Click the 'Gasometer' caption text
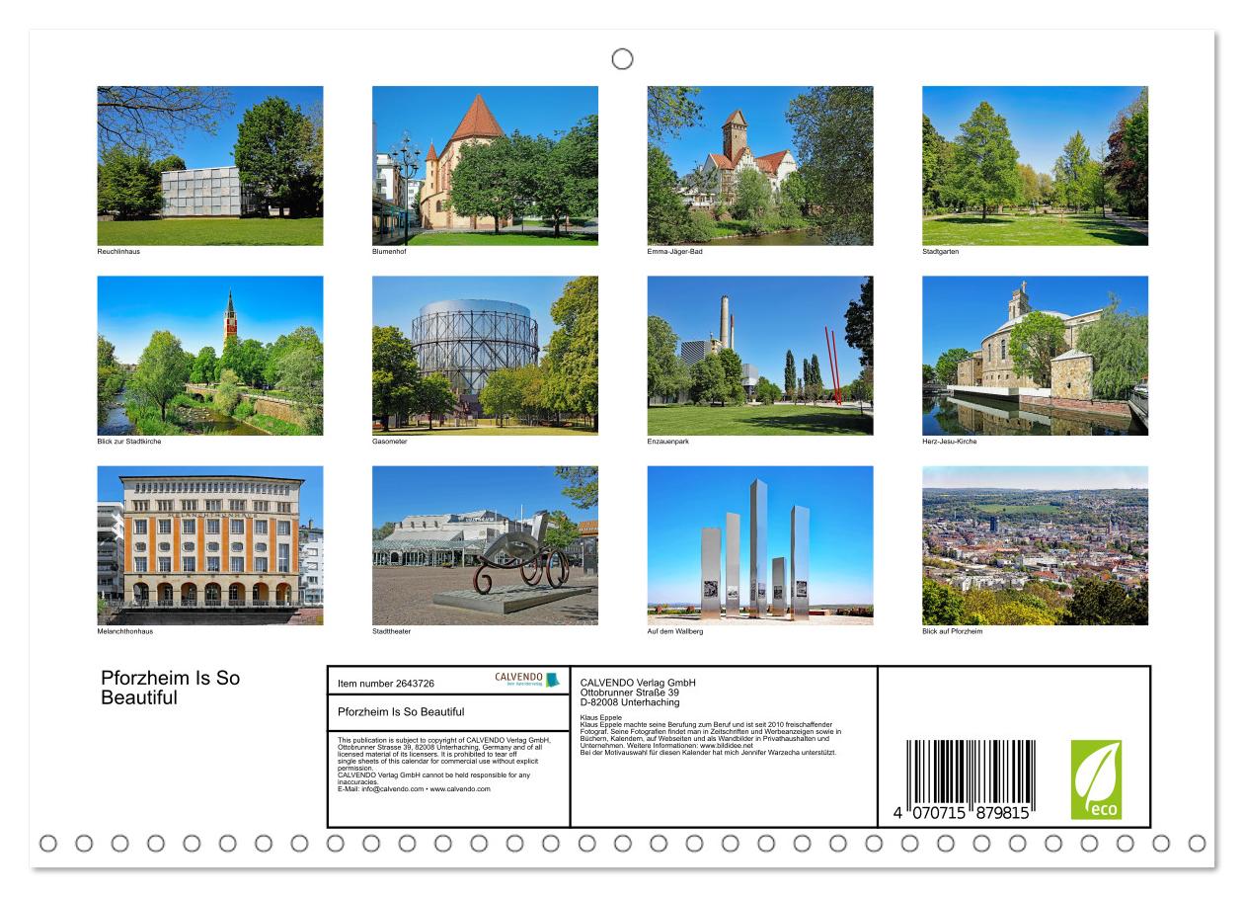 coord(390,442)
